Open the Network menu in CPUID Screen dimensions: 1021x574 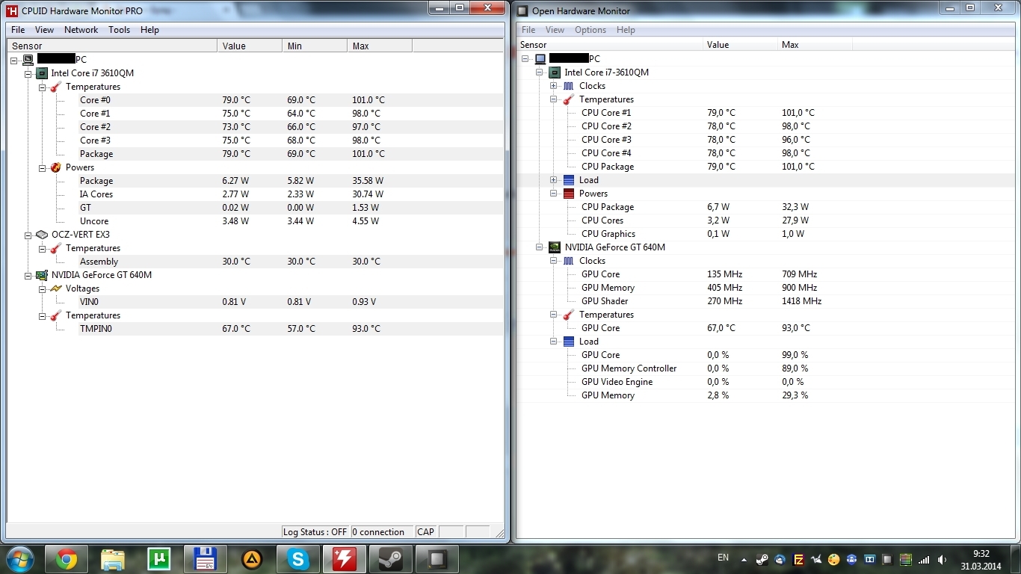coord(81,30)
